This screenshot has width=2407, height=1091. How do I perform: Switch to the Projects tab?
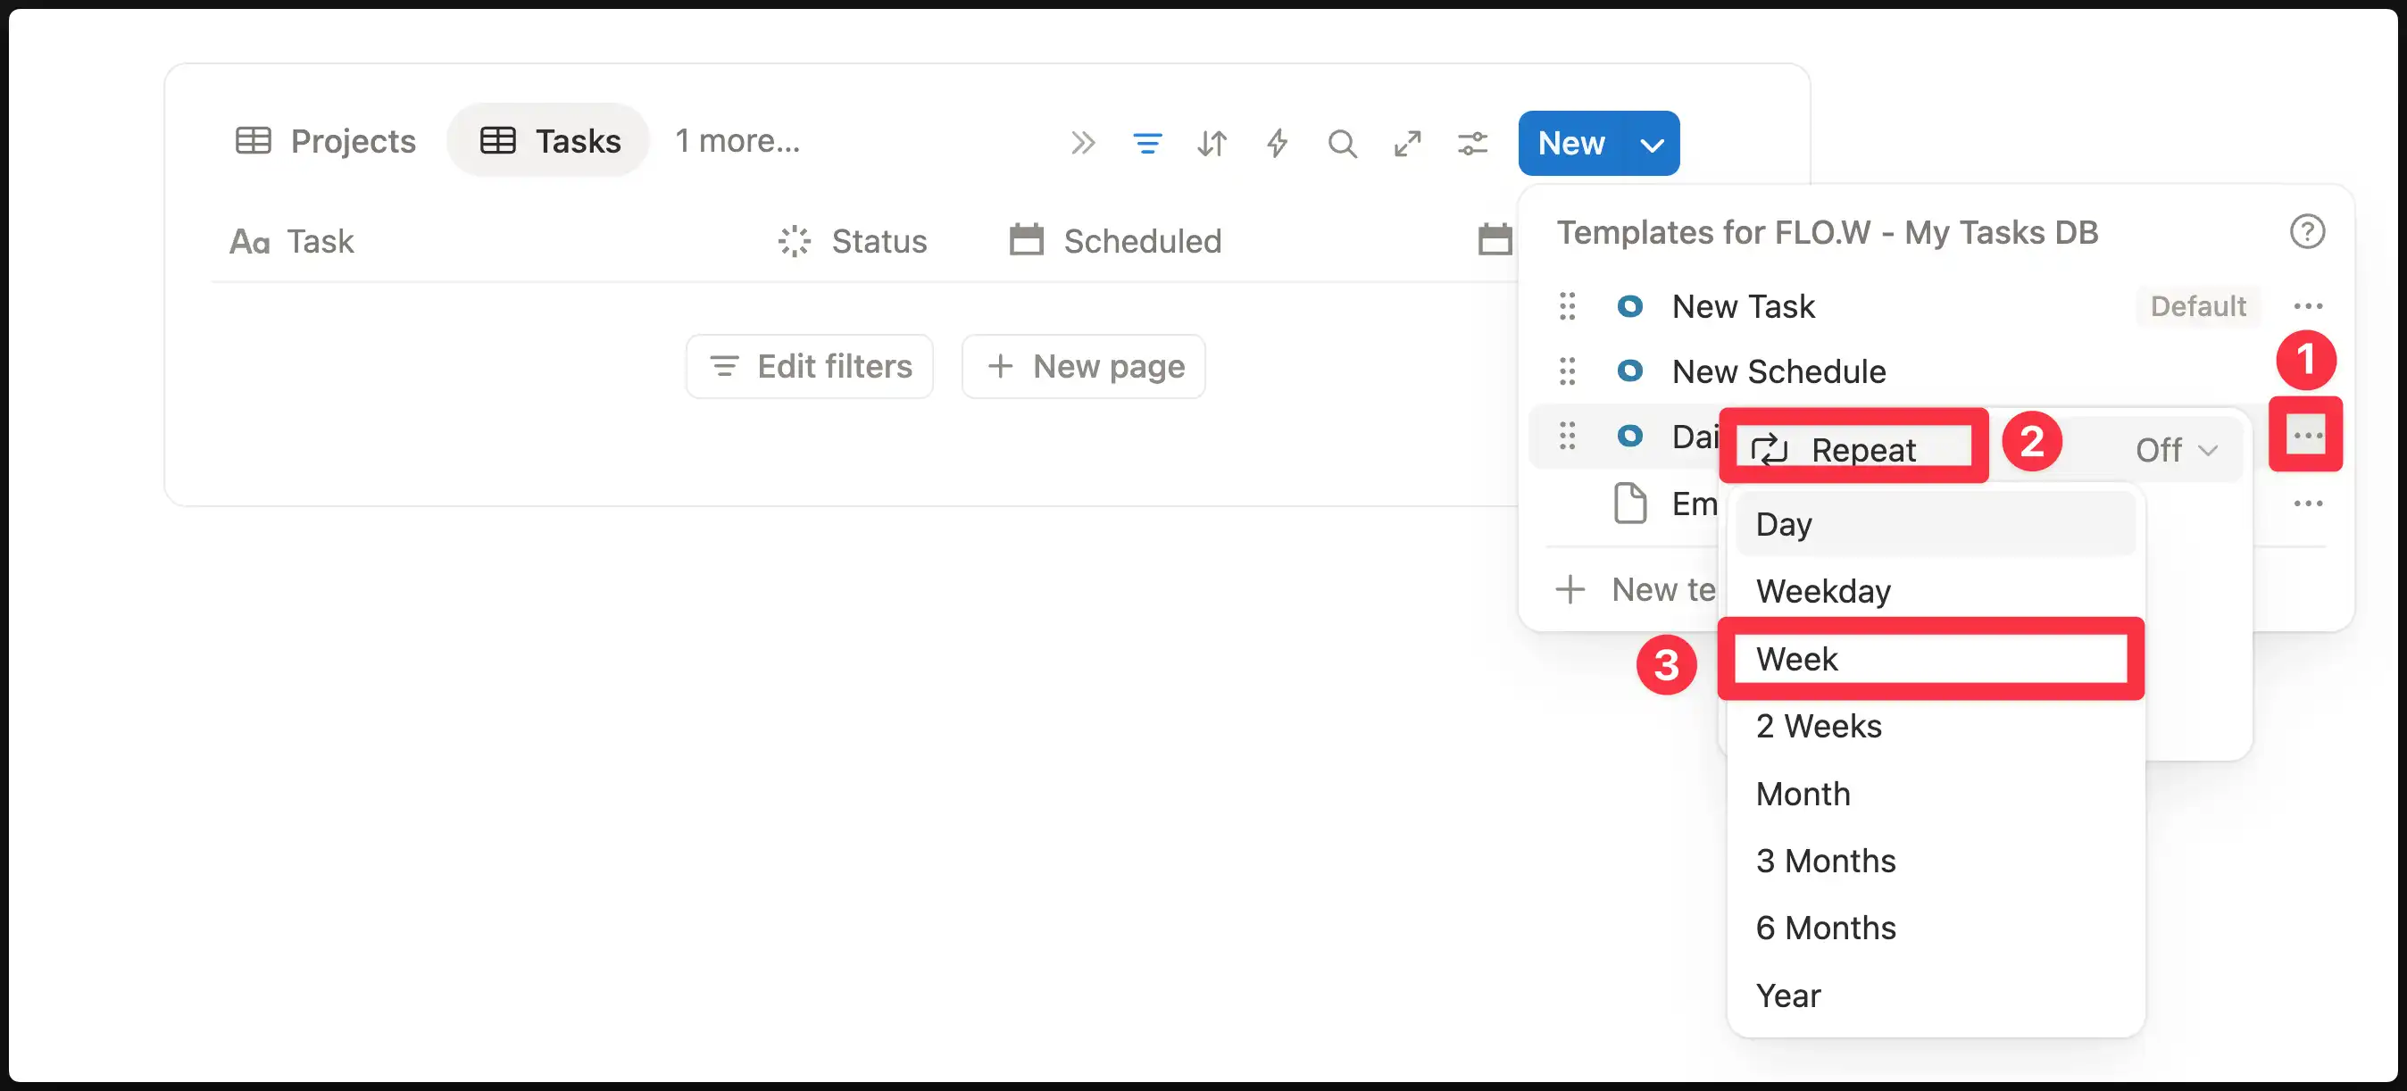(x=325, y=141)
